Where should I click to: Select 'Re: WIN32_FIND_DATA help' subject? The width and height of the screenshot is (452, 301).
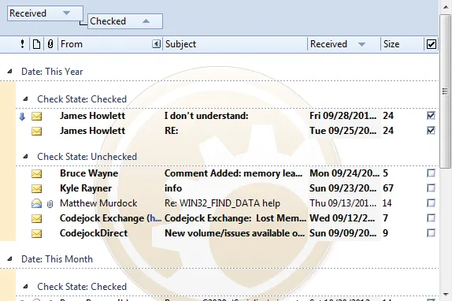point(222,203)
